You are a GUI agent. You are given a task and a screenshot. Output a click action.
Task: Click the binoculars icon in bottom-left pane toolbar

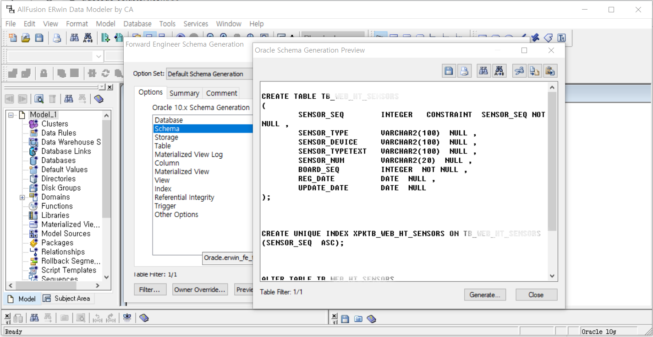tap(34, 318)
